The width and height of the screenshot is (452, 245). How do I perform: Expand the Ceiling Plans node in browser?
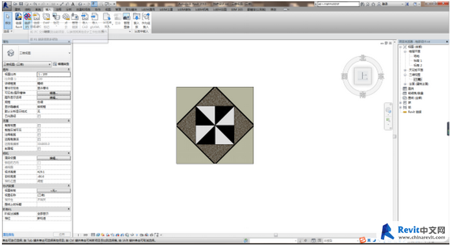click(x=405, y=70)
